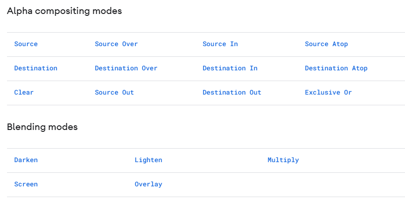
Task: Select the Destination Atop link
Action: (x=336, y=68)
